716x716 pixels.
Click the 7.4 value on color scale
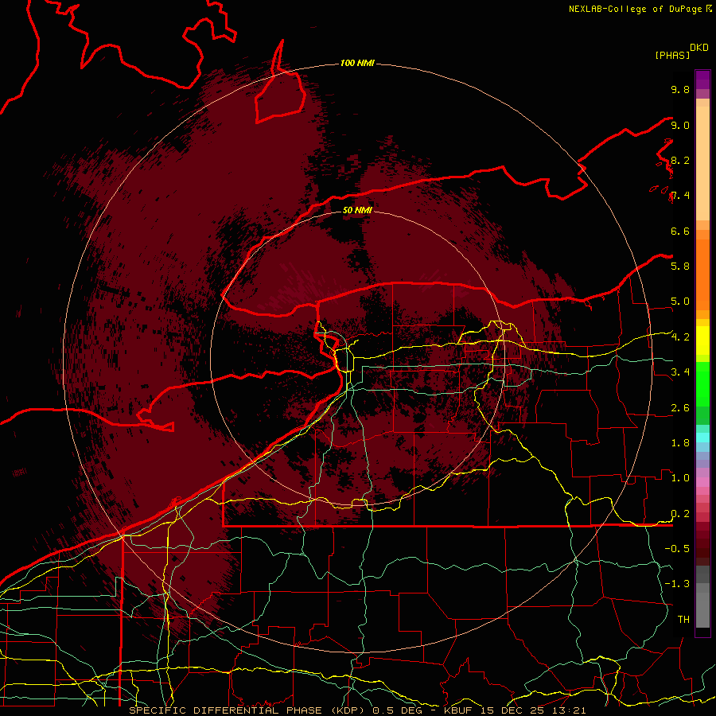pyautogui.click(x=680, y=196)
